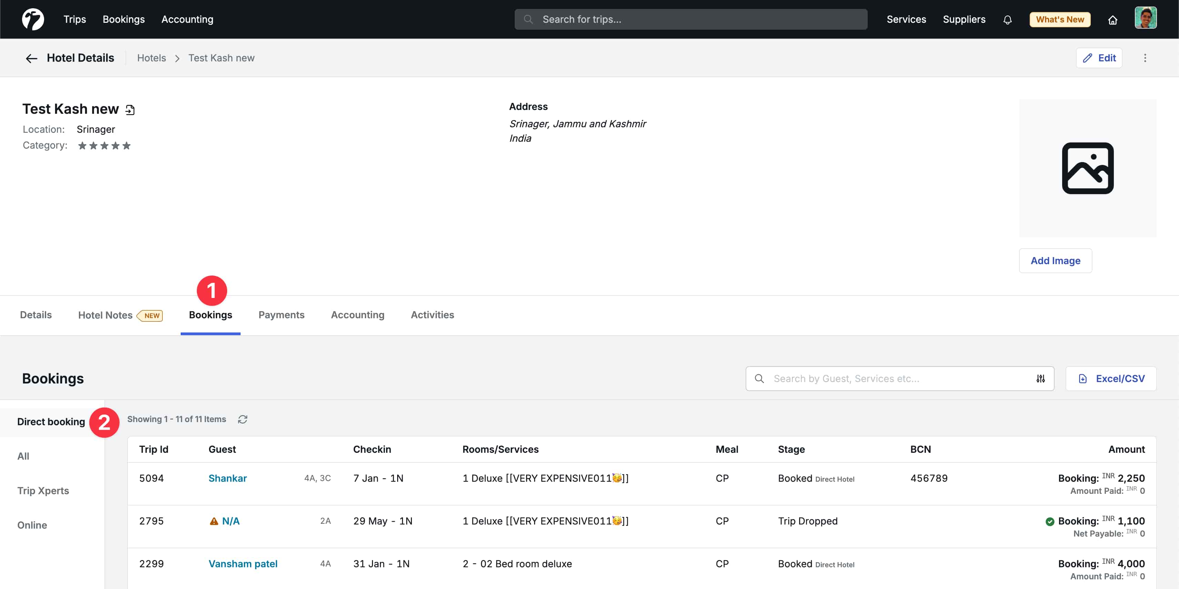1179x589 pixels.
Task: Refresh the bookings list
Action: (x=243, y=419)
